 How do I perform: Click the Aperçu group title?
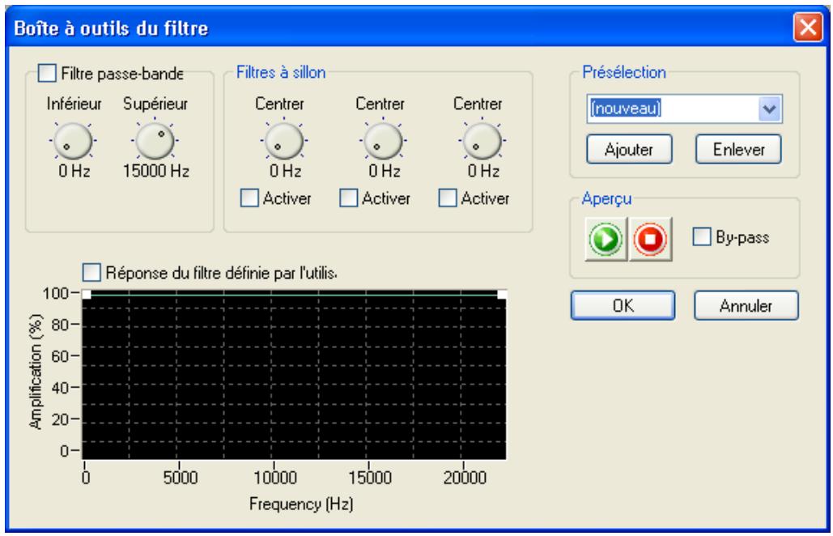click(x=606, y=198)
